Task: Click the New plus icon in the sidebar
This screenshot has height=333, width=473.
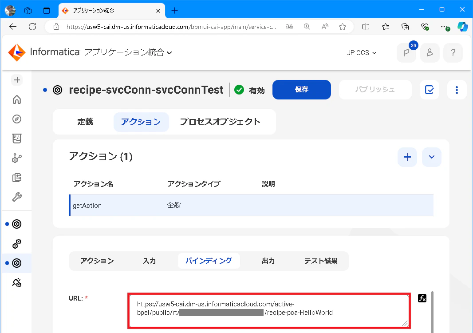Action: 17,80
